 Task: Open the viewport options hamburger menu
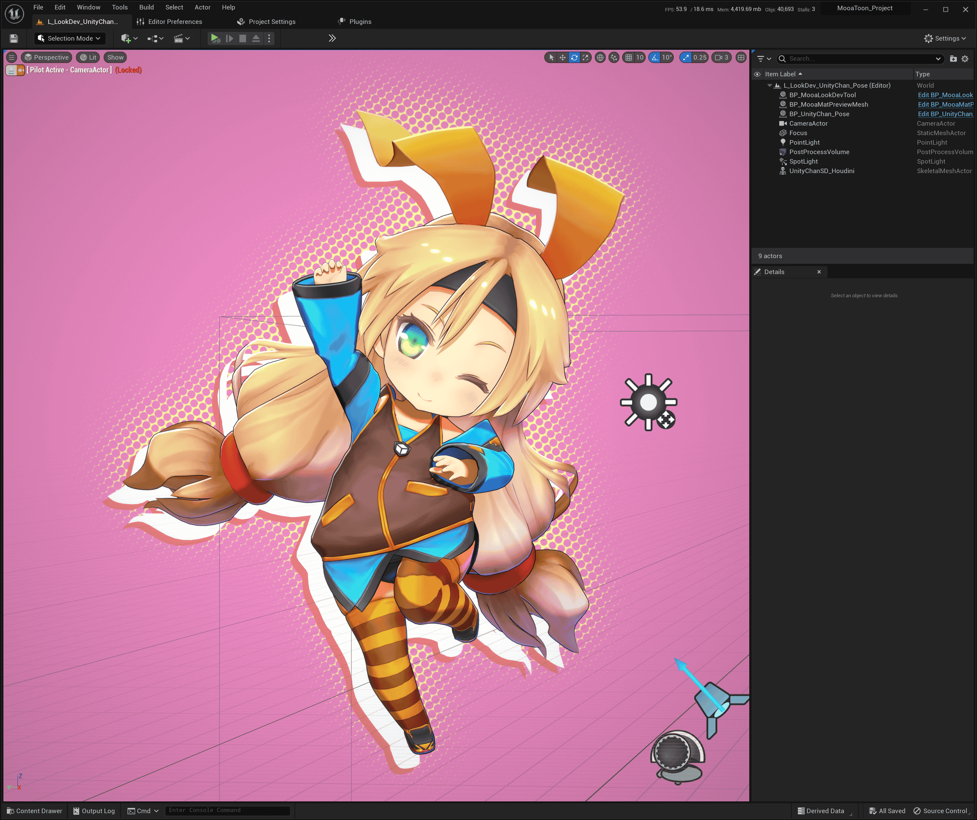coord(12,57)
